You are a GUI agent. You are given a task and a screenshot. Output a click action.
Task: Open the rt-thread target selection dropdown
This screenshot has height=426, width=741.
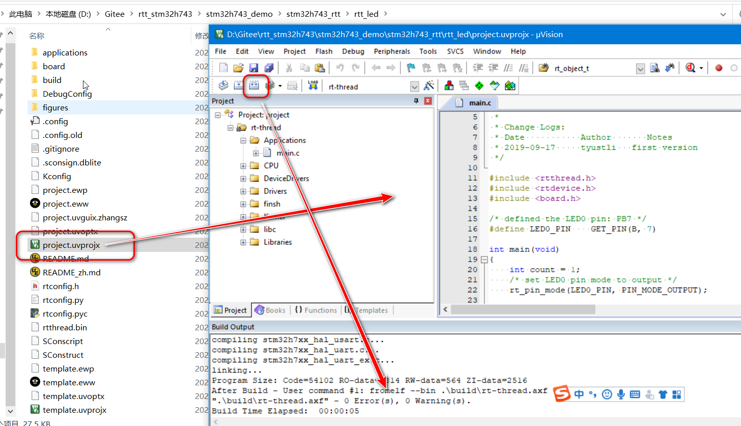tap(414, 87)
